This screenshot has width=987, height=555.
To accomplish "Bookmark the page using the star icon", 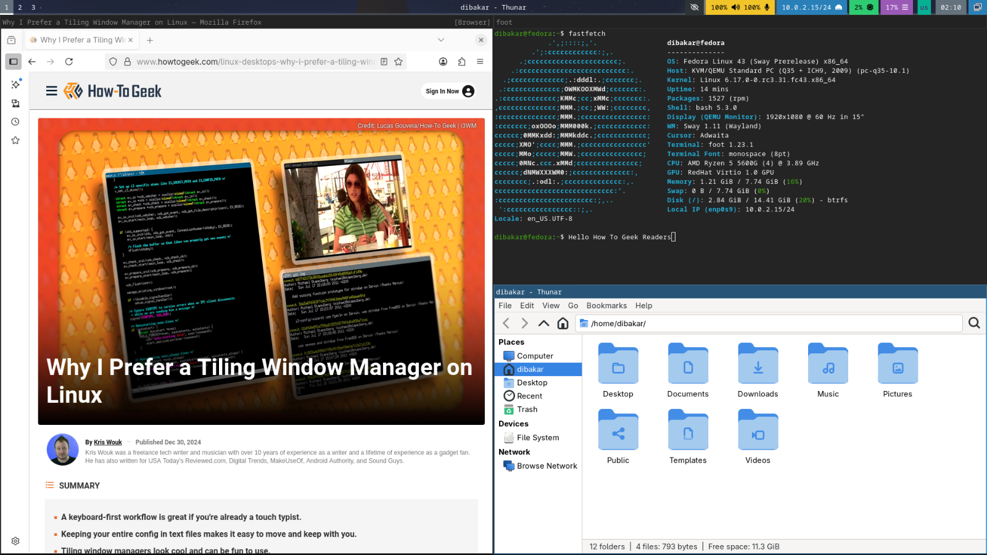I will [399, 62].
